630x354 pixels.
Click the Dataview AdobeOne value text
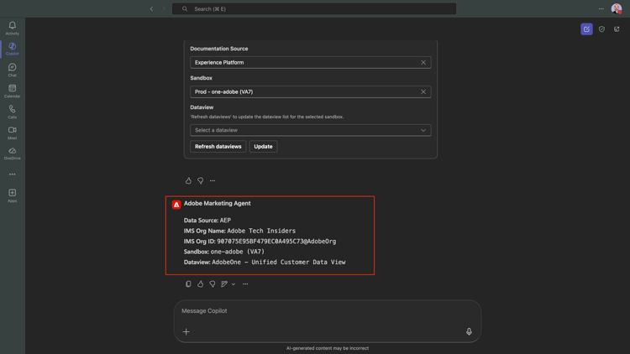(278, 262)
